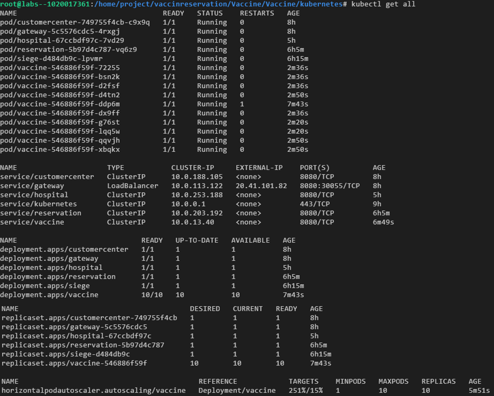Select pod/vaccine-546886f59f-g76st name

coord(60,122)
